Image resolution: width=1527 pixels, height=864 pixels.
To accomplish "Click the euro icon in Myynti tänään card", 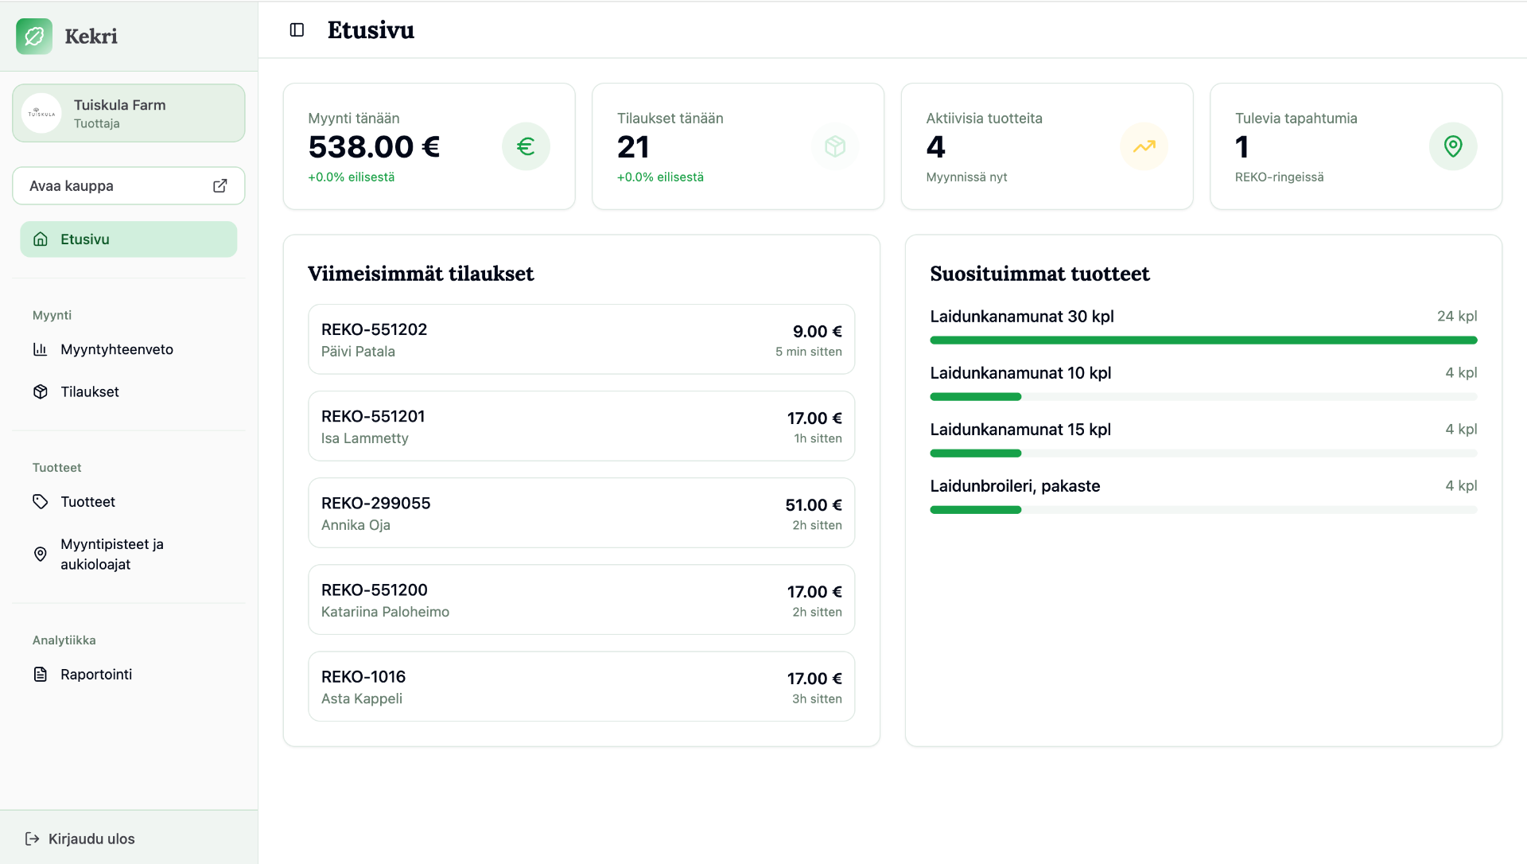I will click(x=526, y=146).
